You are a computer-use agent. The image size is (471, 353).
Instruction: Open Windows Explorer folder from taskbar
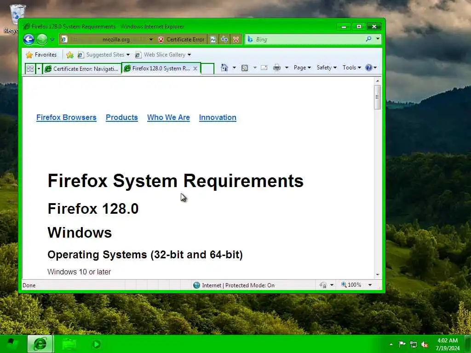(69, 344)
